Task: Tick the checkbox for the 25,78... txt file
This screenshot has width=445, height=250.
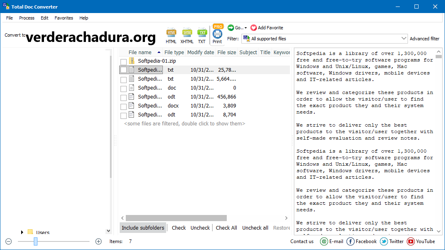Action: click(123, 70)
